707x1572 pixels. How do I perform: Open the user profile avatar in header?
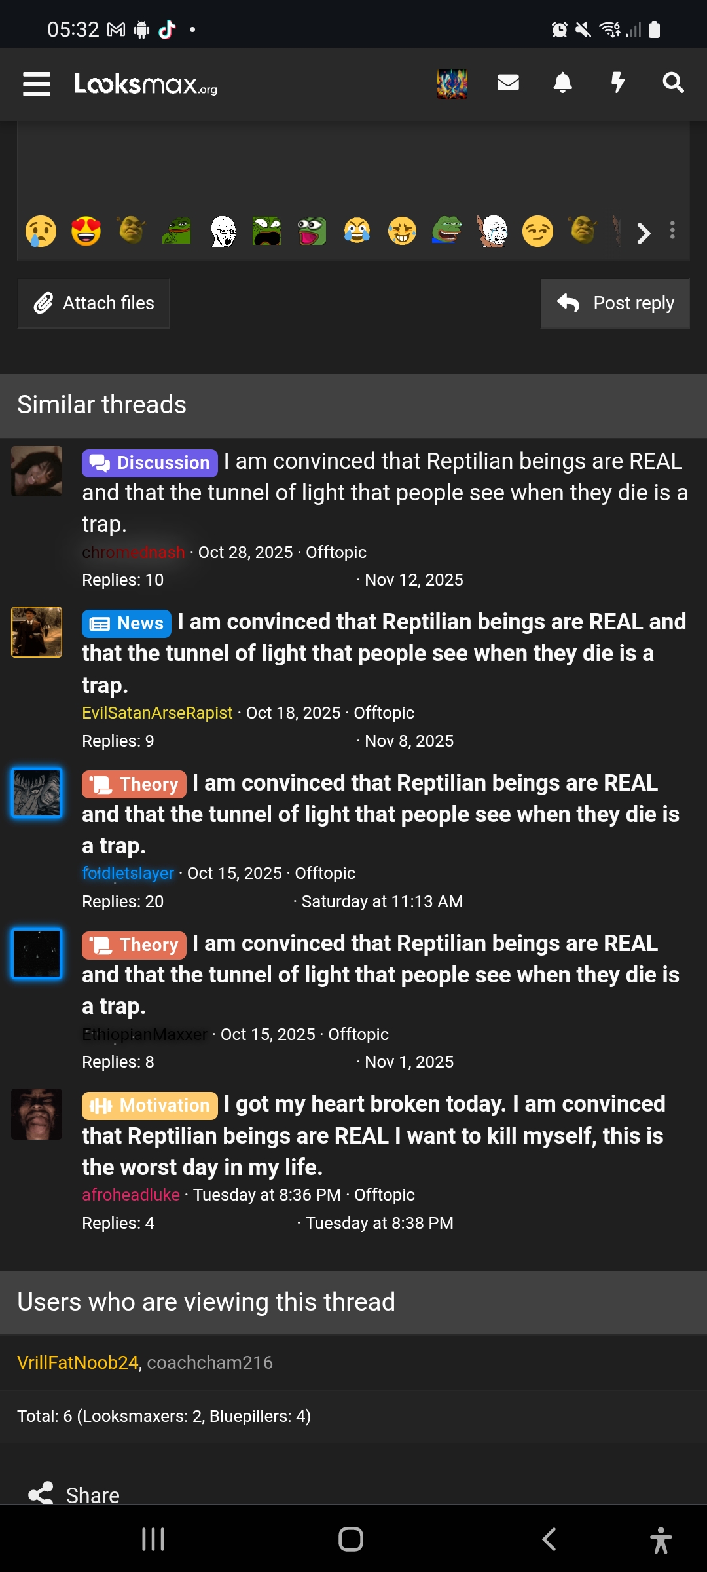pos(452,84)
